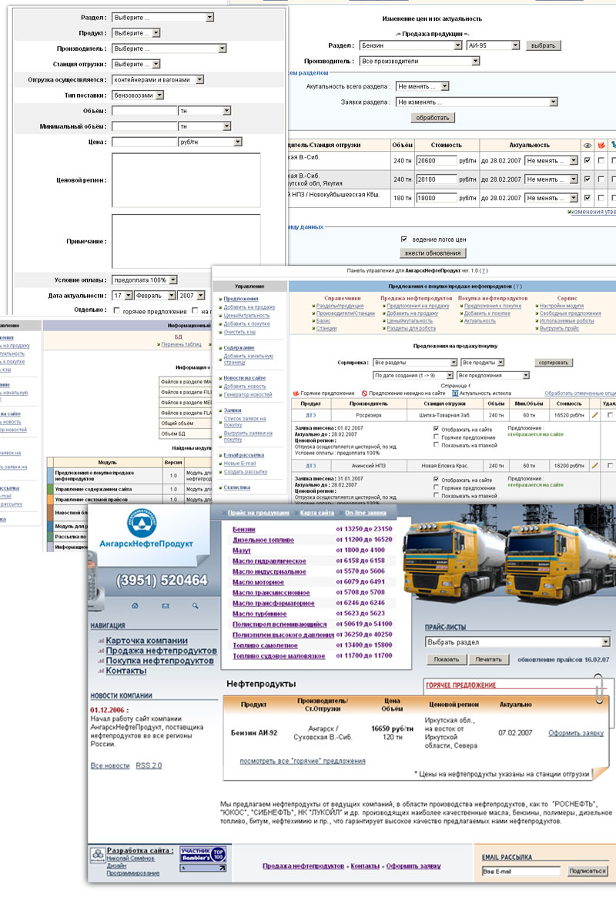
Task: Click the pencil edit icon in the Ачинский НПЗ row
Action: coord(594,466)
